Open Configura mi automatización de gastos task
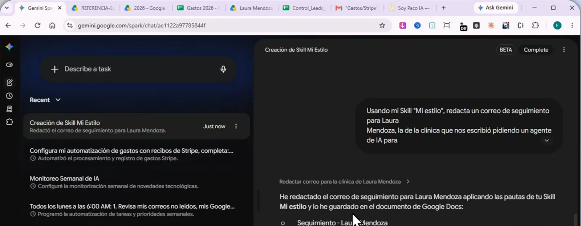 [x=137, y=154]
